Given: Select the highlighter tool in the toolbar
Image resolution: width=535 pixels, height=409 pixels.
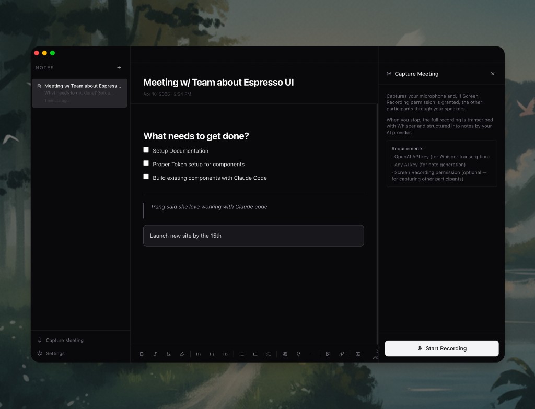Looking at the screenshot, I should coord(182,354).
